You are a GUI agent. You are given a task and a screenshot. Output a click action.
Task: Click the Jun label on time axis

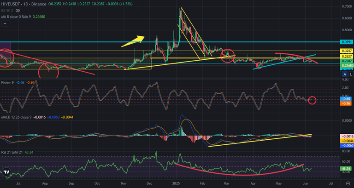pos(305,183)
